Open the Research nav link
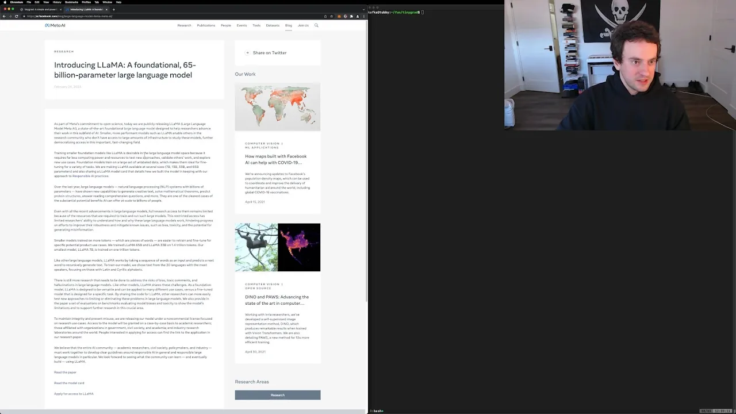Viewport: 736px width, 414px height. pyautogui.click(x=184, y=25)
